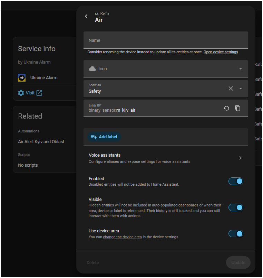Viewport: 263px width, 278px height.
Task: Click change the device area link
Action: [x=122, y=237]
